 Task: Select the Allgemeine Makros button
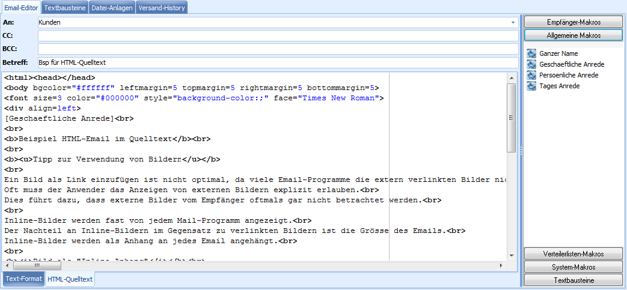(573, 35)
